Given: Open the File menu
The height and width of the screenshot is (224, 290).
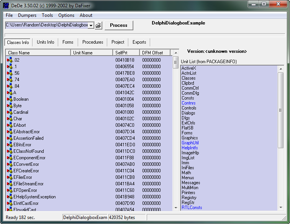Looking at the screenshot, I should (x=9, y=15).
